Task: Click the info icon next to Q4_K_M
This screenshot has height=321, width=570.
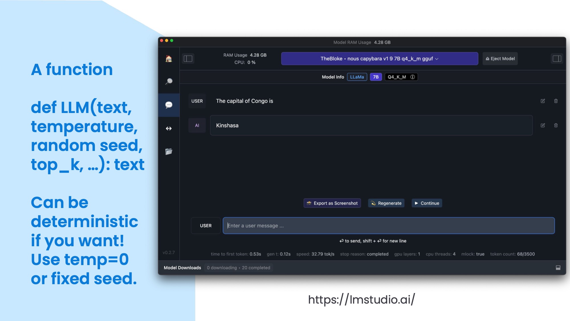Action: click(x=413, y=77)
